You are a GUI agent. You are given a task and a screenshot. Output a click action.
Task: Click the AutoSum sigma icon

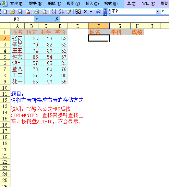[x=85, y=12]
